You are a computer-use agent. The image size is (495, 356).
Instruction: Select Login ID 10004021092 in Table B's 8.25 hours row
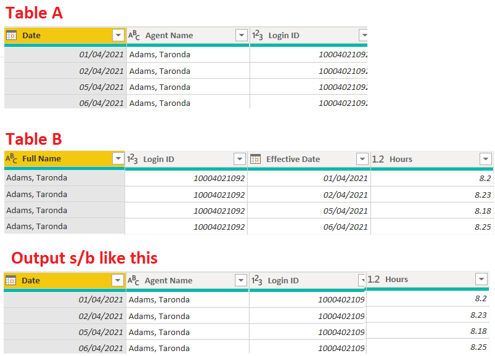pyautogui.click(x=186, y=227)
